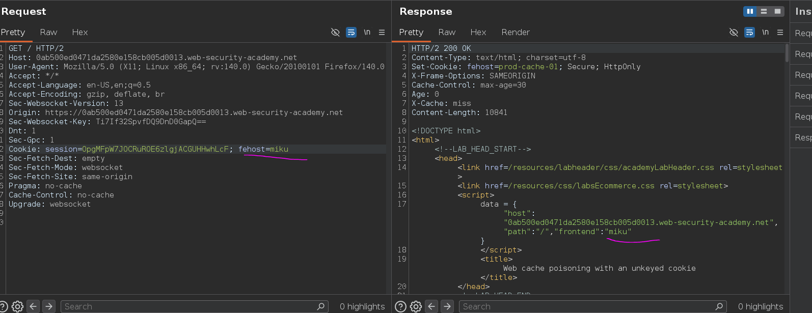812x313 pixels.
Task: Click the Origin header line in request
Action: (x=176, y=112)
